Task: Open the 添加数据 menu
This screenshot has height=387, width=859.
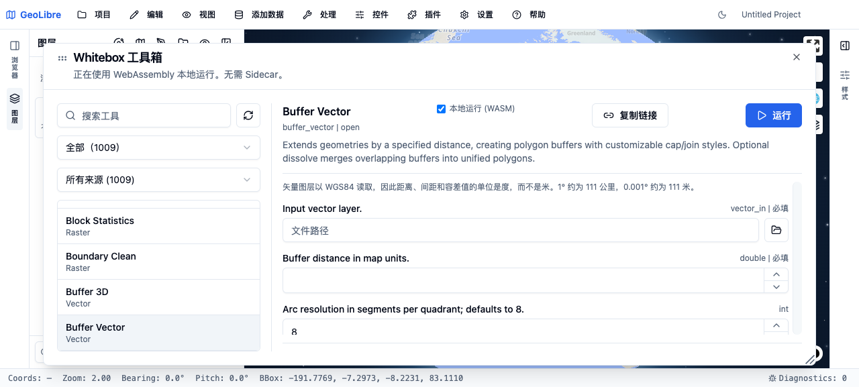Action: [259, 15]
